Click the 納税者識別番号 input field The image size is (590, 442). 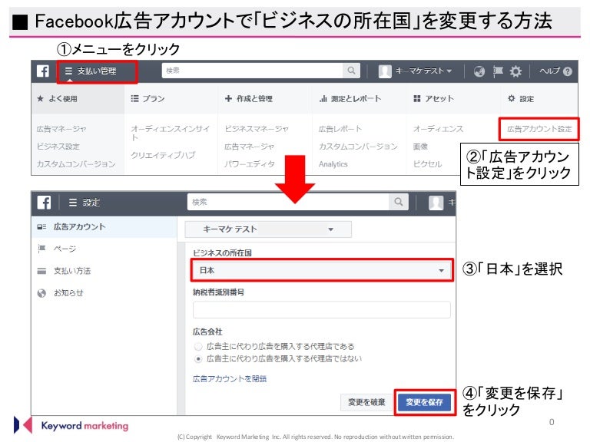(321, 309)
